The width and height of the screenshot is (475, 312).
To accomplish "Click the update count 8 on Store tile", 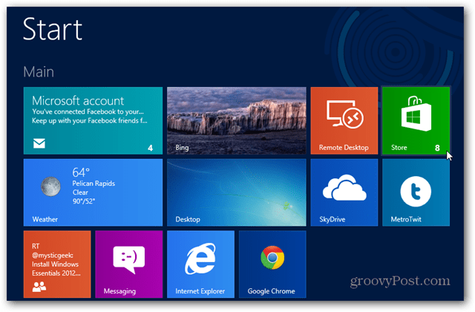I will (x=437, y=148).
